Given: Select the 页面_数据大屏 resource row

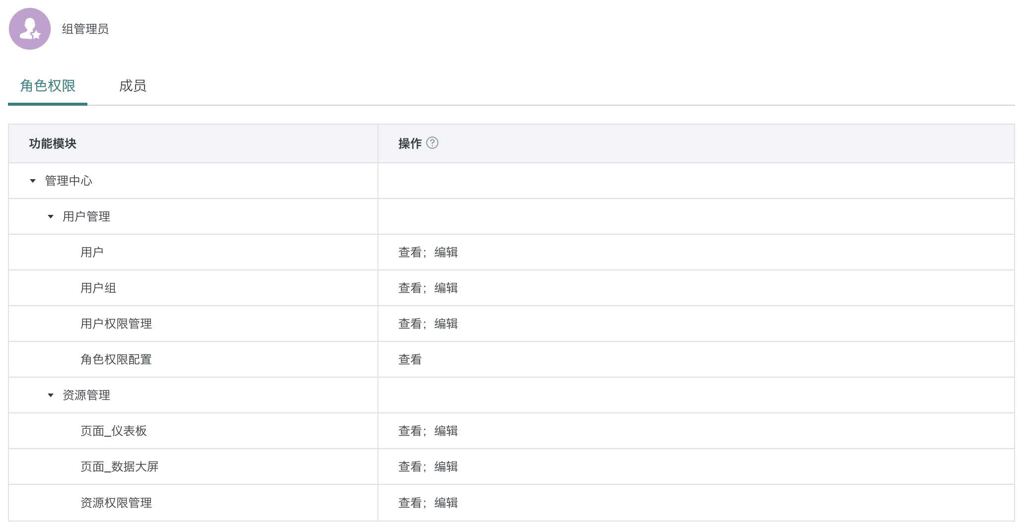Looking at the screenshot, I should click(x=119, y=467).
